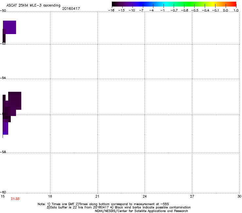The width and height of the screenshot is (242, 213).
Task: Click latitude axis label -58
Action: [x=3, y=152]
